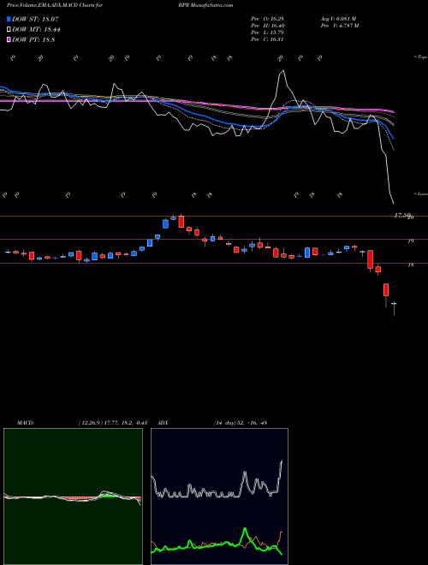Click the 17.59 price level label
The width and height of the screenshot is (428, 565).
[401, 215]
